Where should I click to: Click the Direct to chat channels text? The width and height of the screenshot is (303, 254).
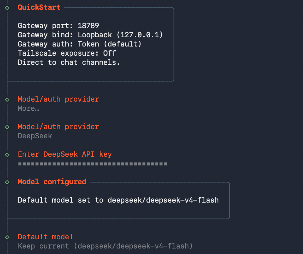[x=69, y=62]
